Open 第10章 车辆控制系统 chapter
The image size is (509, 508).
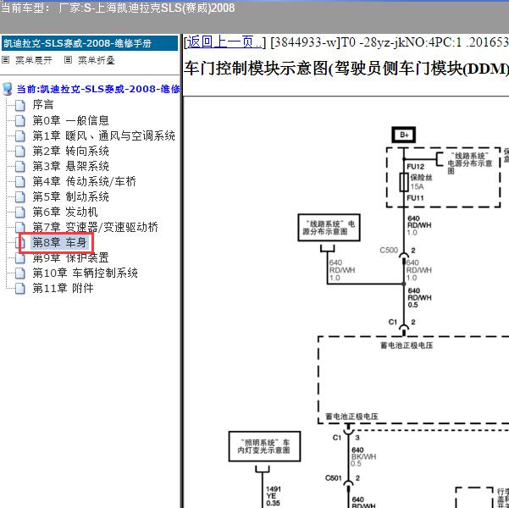coord(85,273)
